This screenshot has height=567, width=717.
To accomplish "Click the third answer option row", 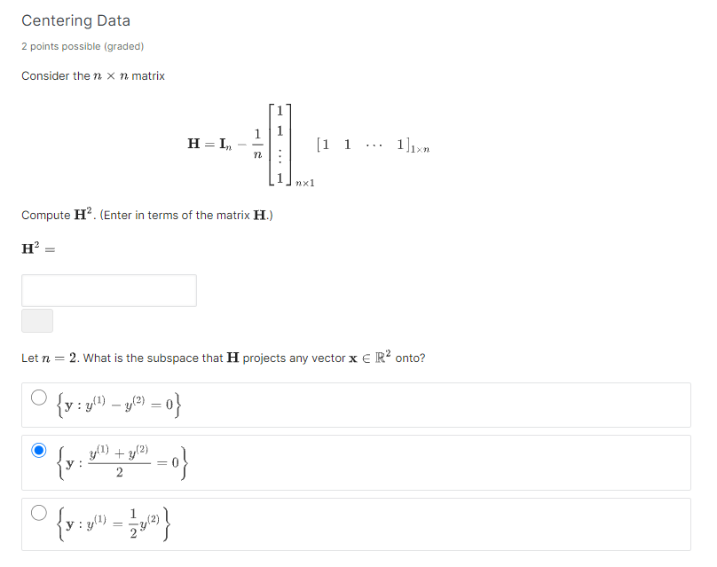I will [x=355, y=524].
